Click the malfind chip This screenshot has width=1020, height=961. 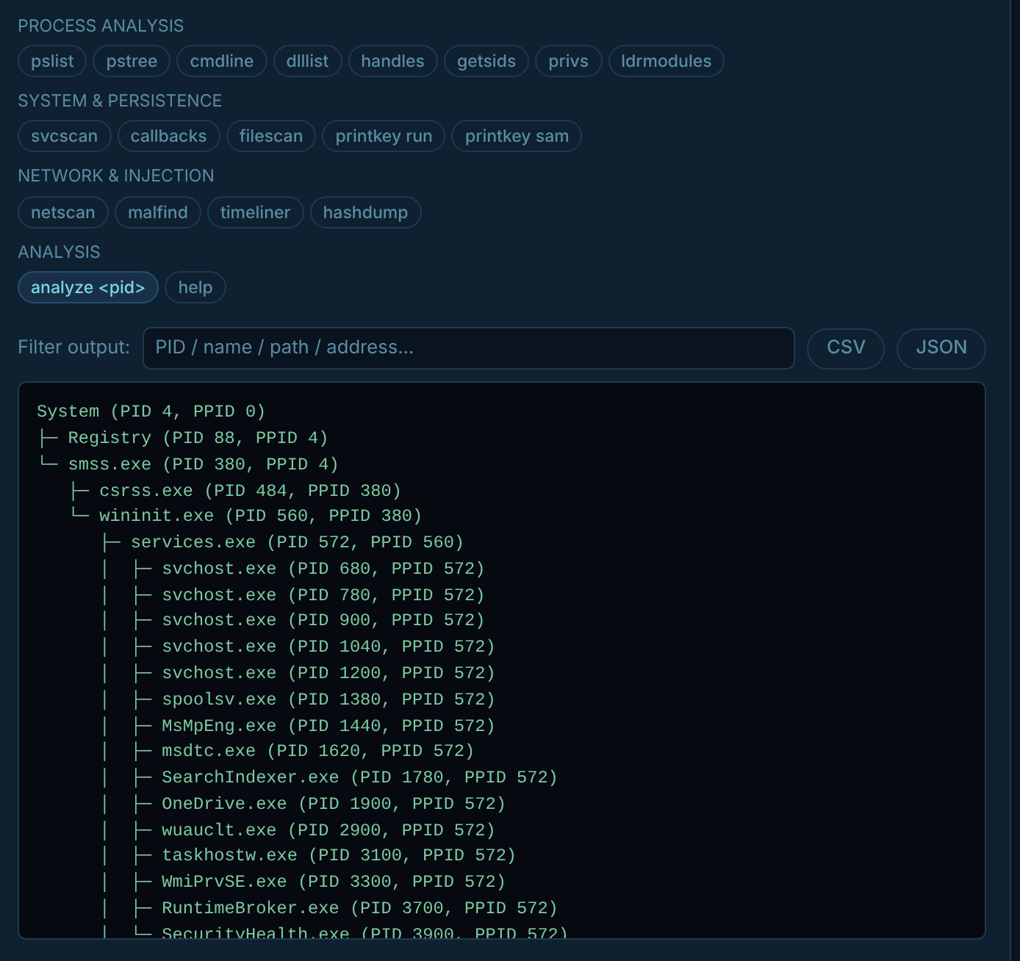(x=157, y=212)
